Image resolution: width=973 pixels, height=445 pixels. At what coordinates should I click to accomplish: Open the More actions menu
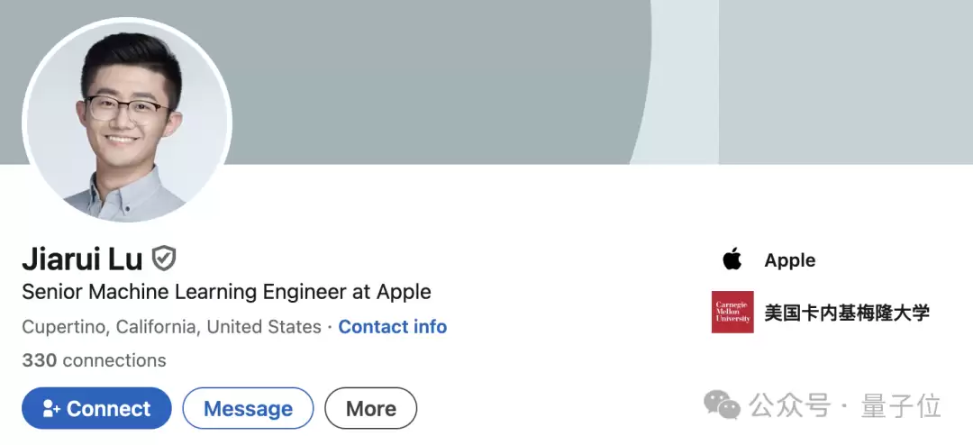point(370,408)
